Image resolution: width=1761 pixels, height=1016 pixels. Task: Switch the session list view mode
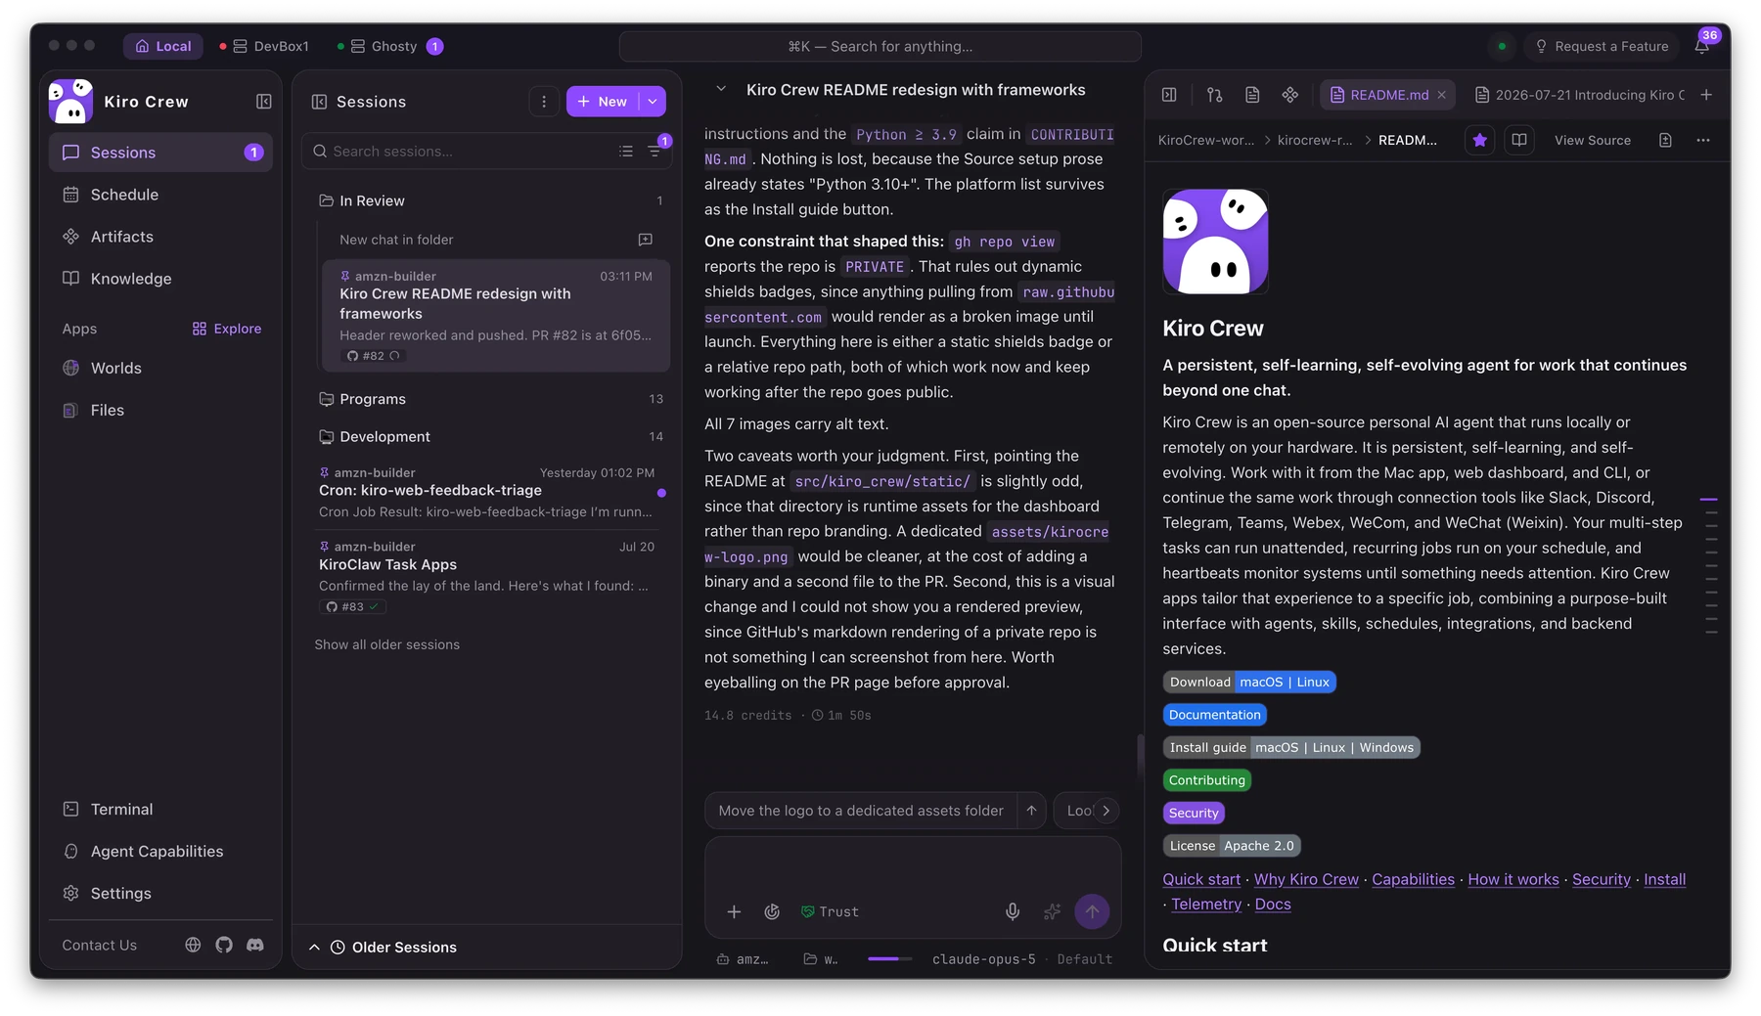[626, 152]
